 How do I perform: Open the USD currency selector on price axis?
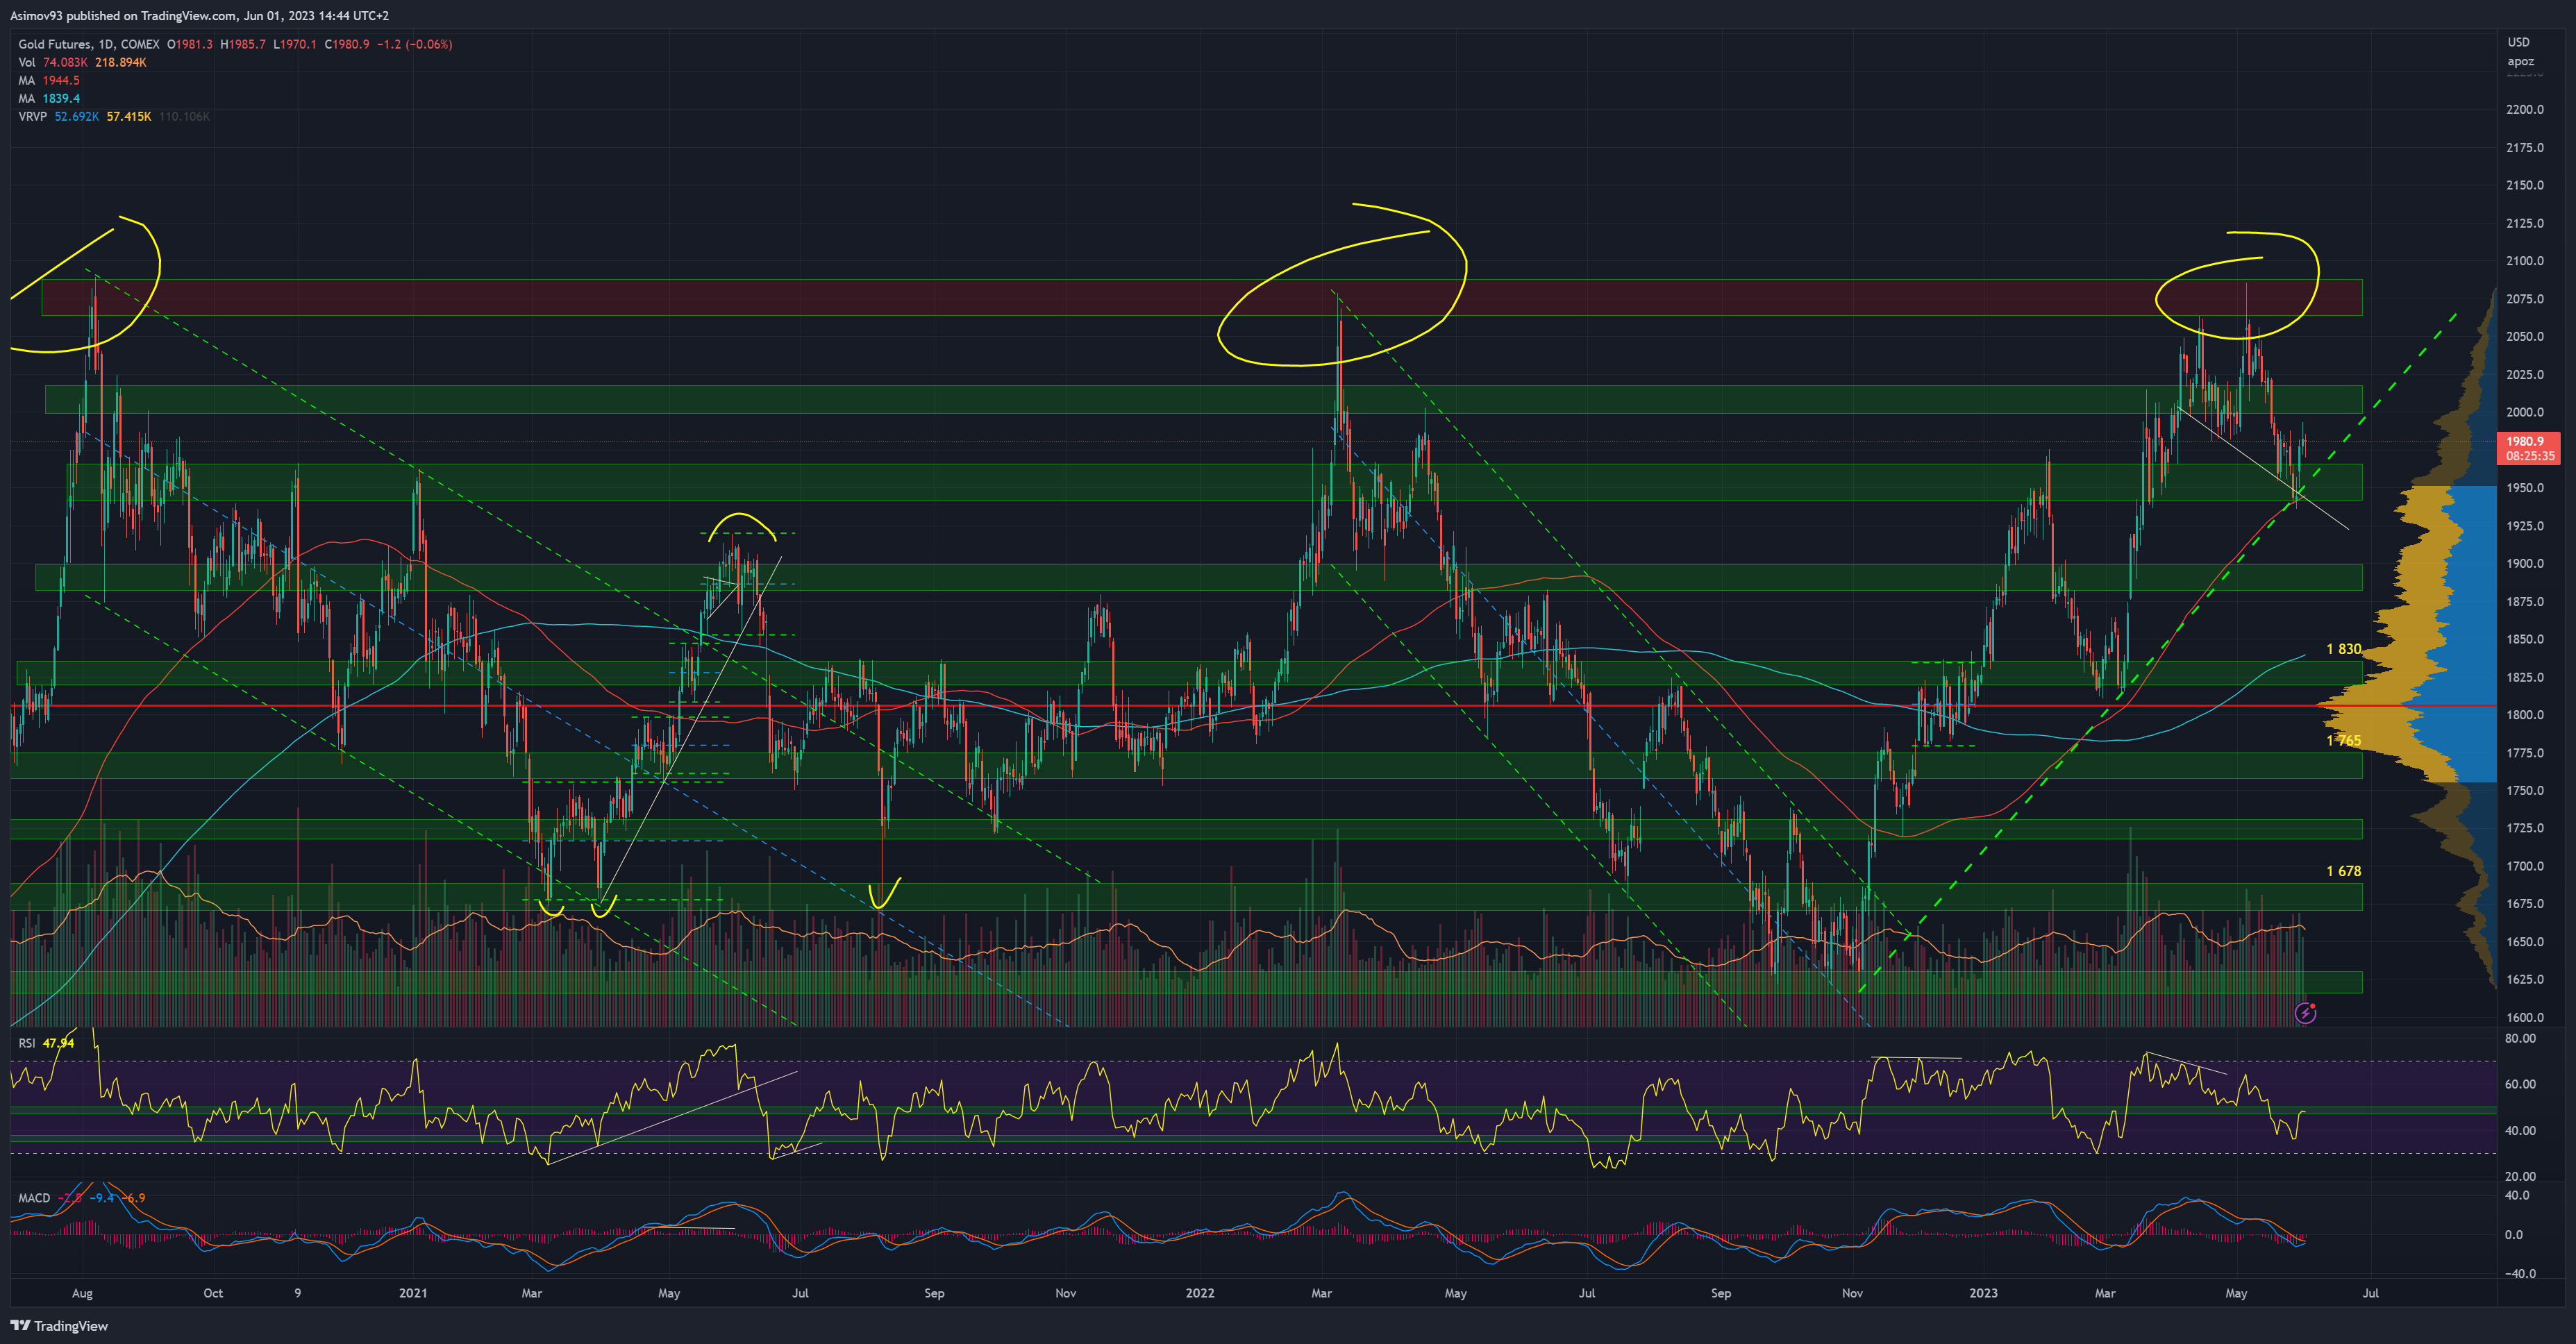coord(2518,42)
